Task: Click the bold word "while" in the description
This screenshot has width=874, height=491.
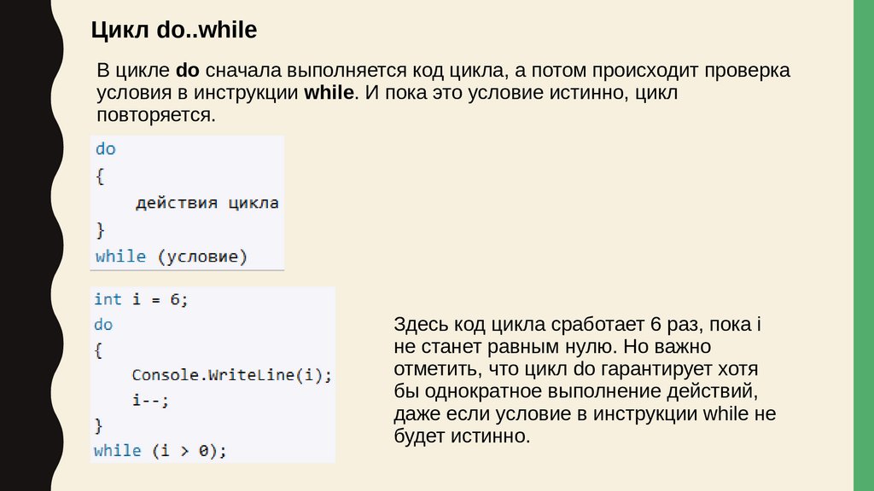Action: click(328, 93)
